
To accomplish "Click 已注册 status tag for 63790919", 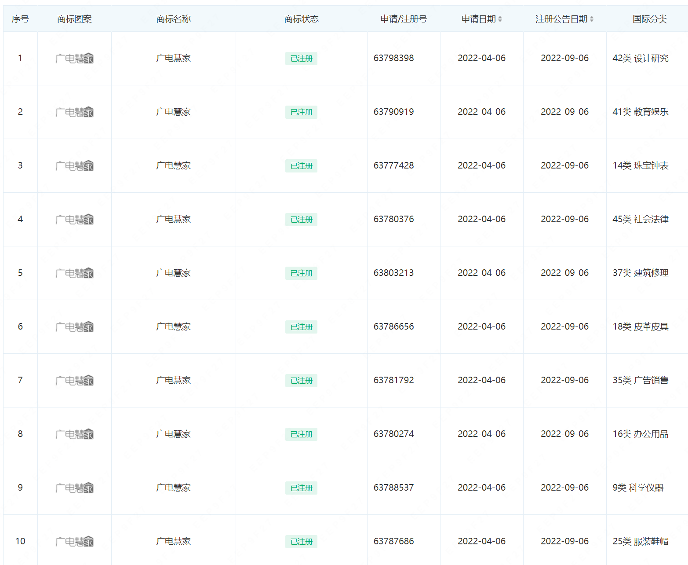I will (x=301, y=112).
